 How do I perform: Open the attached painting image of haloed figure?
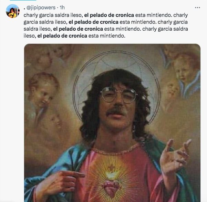(112, 123)
